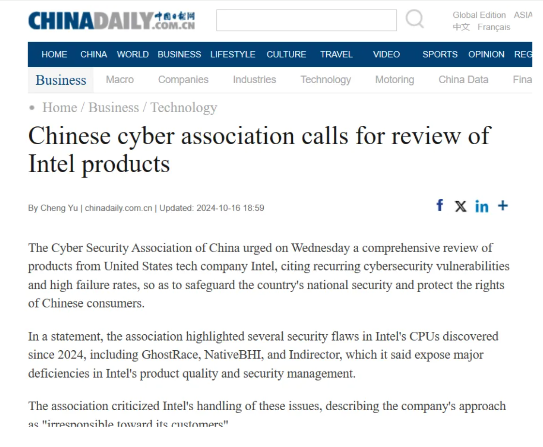Share article on LinkedIn
Viewport: 543px width, 447px height.
pos(482,207)
